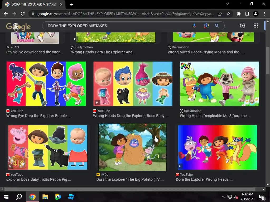Open Google apps grid

pos(256,26)
